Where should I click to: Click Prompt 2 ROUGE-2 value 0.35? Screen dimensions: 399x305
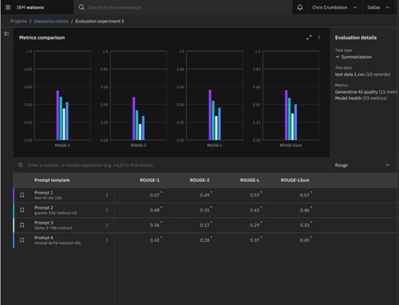coord(204,210)
